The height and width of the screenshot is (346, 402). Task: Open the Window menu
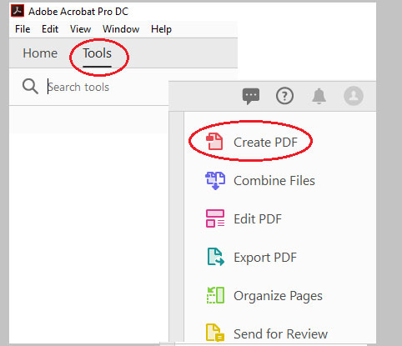[121, 29]
